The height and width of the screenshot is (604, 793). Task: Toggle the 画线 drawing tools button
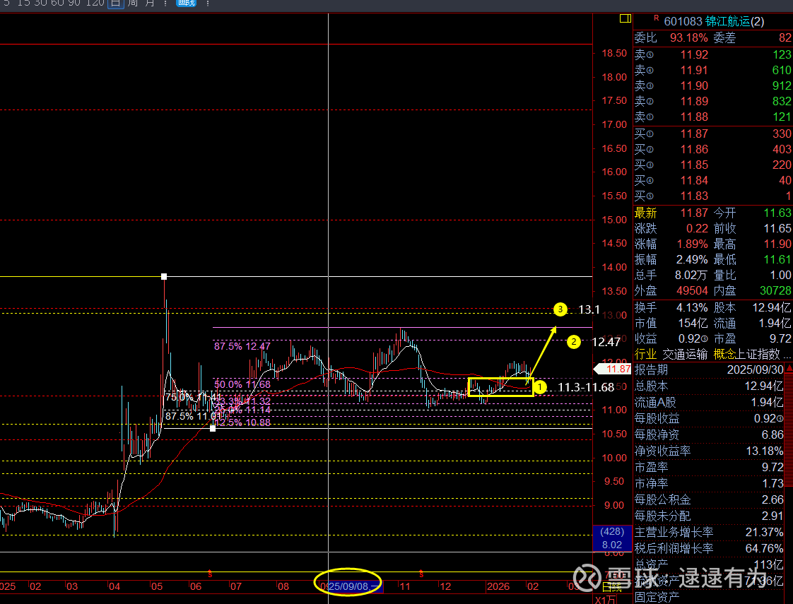(186, 3)
